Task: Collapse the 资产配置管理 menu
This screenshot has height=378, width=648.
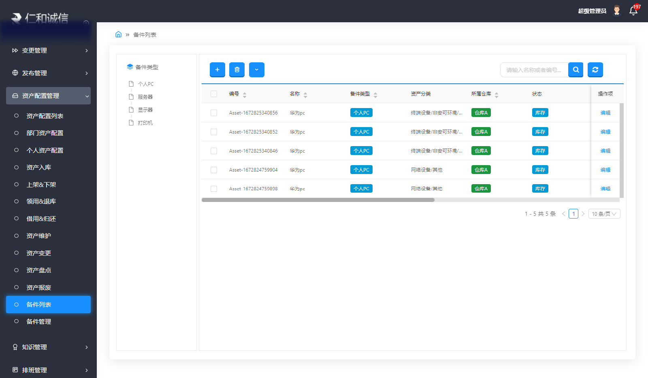Action: (x=48, y=96)
